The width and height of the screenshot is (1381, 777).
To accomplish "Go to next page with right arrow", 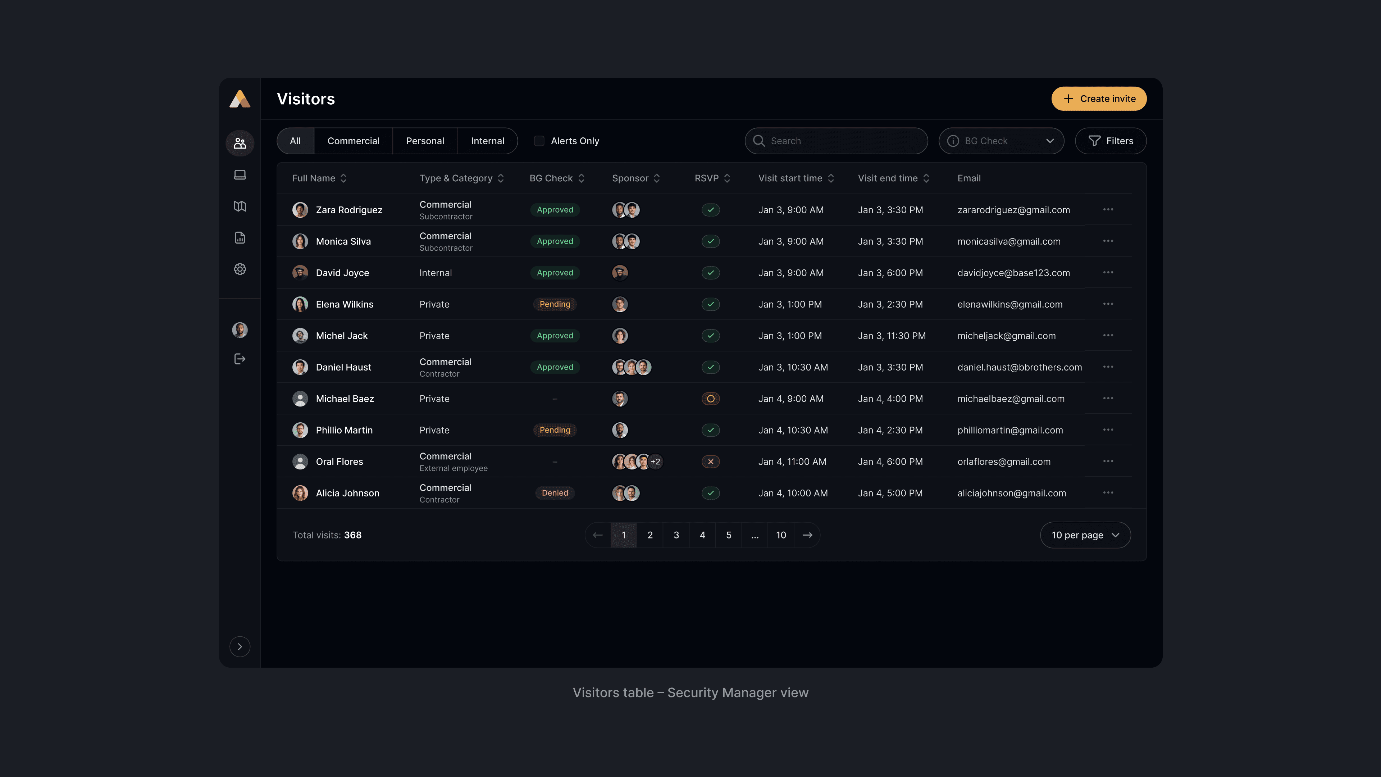I will (807, 535).
